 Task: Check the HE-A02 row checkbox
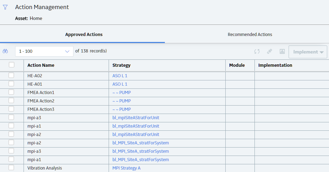(x=11, y=75)
